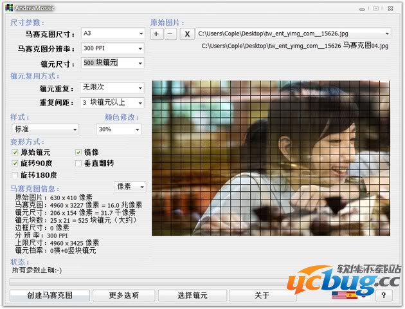405x309 pixels.
Task: Select the Spanish flag language icon
Action: (352, 295)
